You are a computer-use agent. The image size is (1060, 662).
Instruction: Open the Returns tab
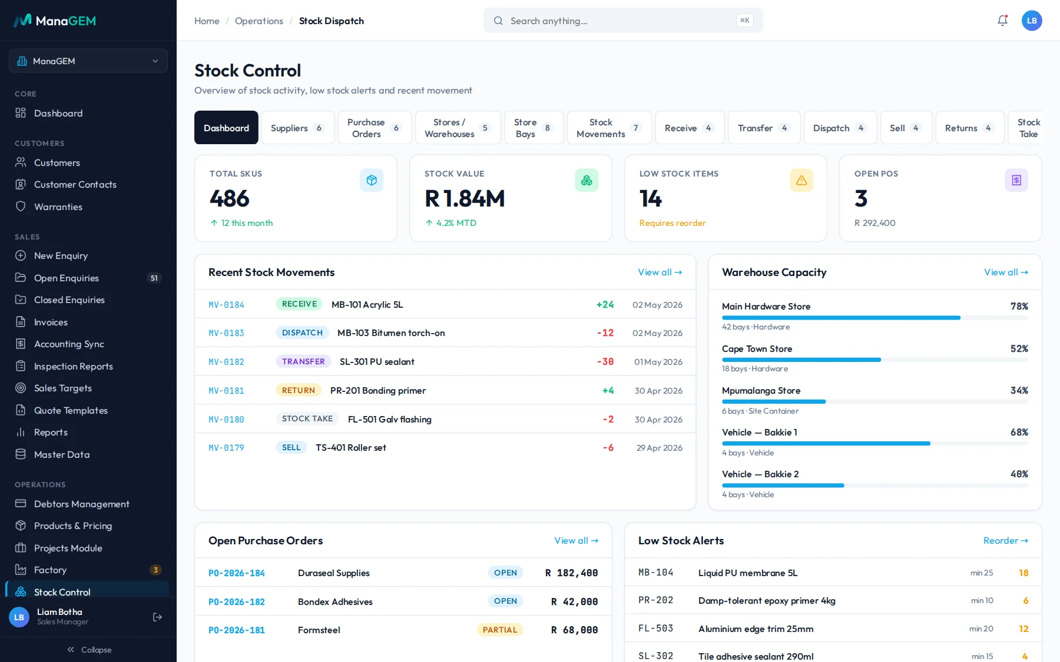pyautogui.click(x=970, y=128)
